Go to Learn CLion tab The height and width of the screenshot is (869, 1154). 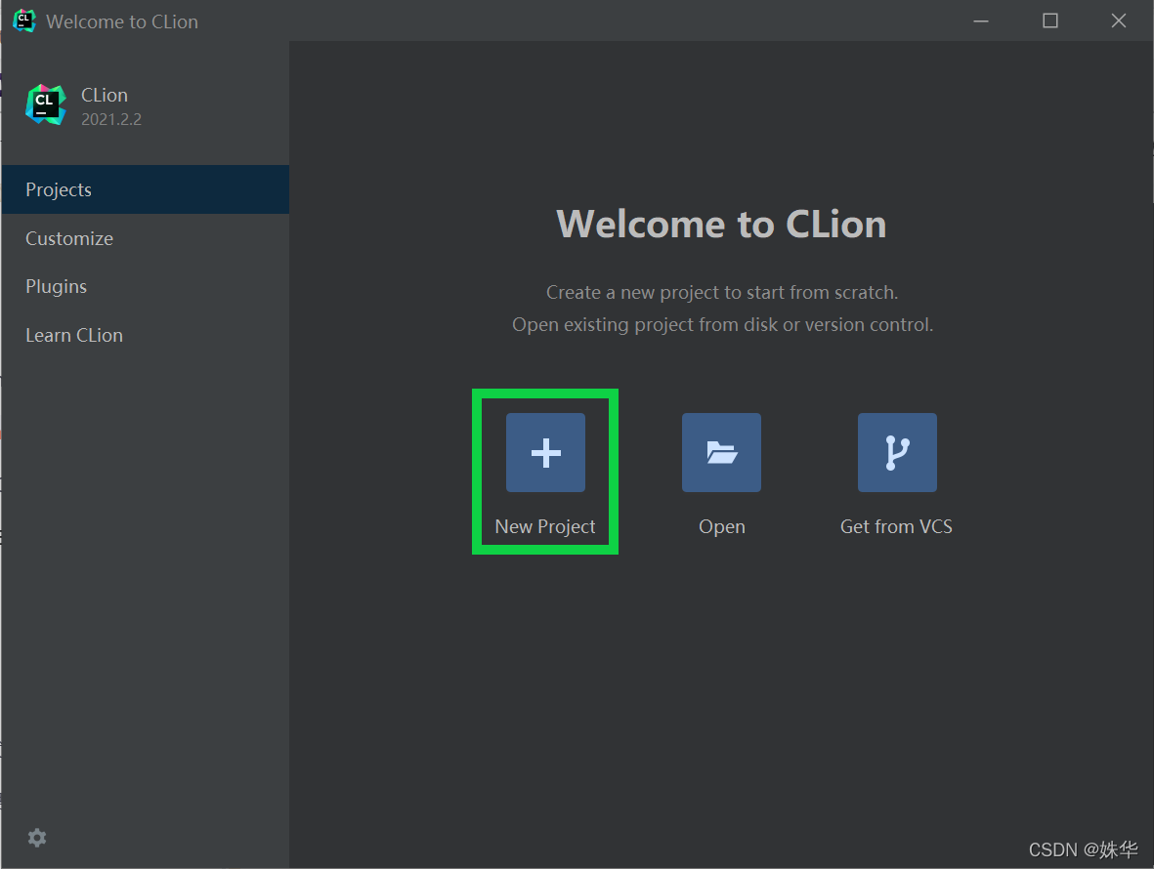[x=146, y=335]
